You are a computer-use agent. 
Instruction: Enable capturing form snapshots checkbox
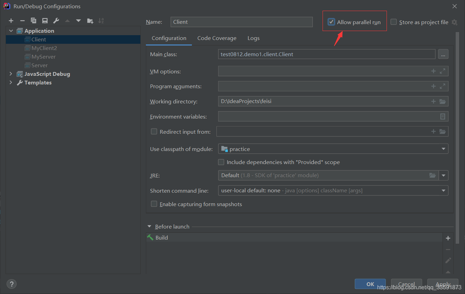point(154,204)
